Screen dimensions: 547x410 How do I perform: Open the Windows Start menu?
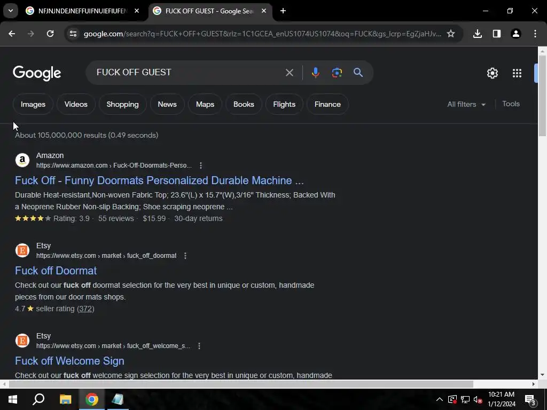pyautogui.click(x=13, y=399)
